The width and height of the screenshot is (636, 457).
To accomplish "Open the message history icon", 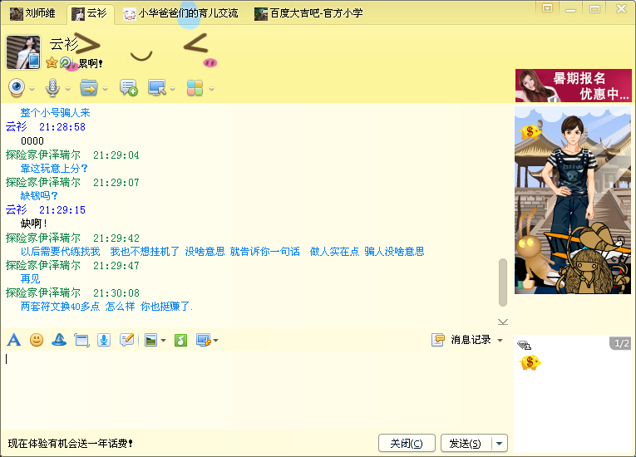I will coord(437,340).
